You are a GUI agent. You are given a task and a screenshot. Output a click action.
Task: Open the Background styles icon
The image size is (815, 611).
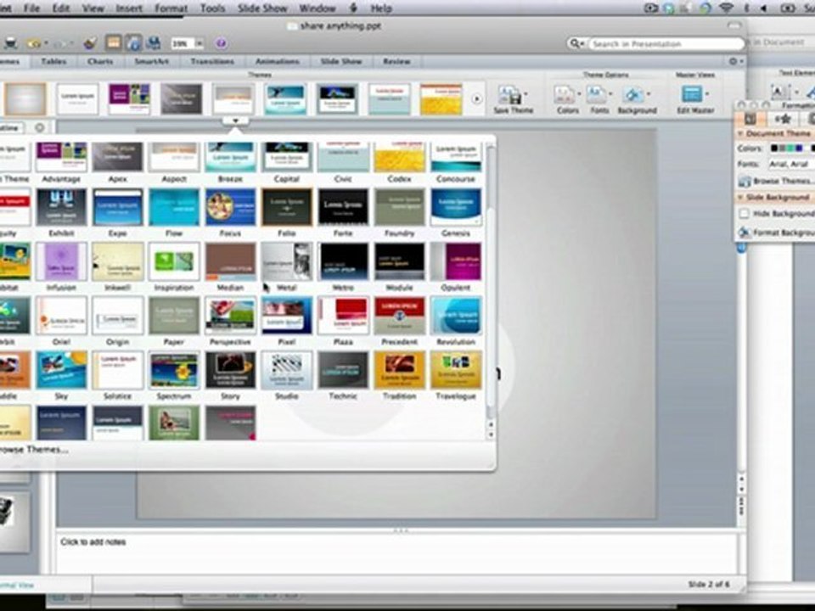pos(633,95)
